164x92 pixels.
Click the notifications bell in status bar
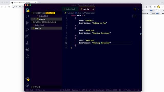coord(139,90)
